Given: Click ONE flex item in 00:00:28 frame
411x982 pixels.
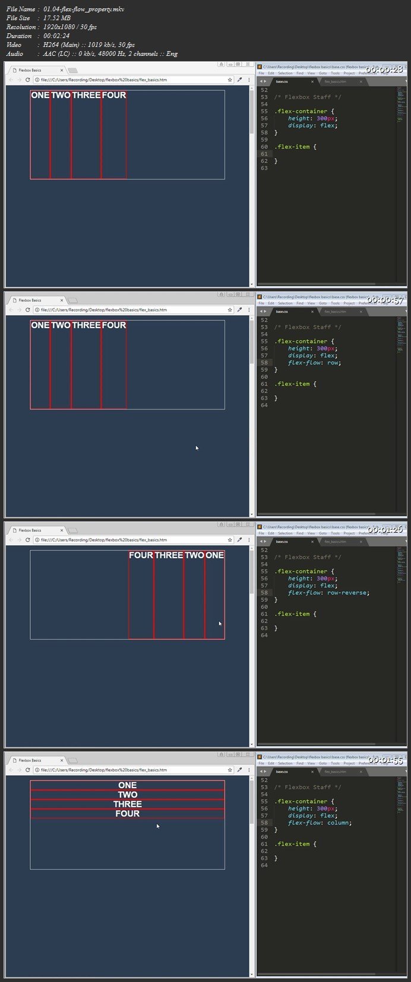Looking at the screenshot, I should (x=40, y=134).
